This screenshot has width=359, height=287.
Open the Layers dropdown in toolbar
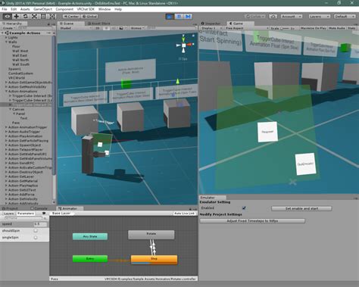[x=320, y=17]
